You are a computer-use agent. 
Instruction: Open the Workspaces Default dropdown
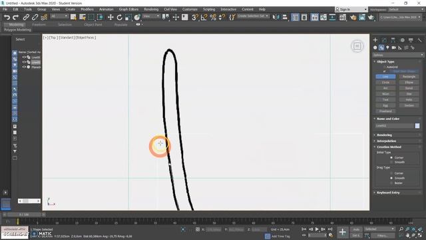point(405,9)
